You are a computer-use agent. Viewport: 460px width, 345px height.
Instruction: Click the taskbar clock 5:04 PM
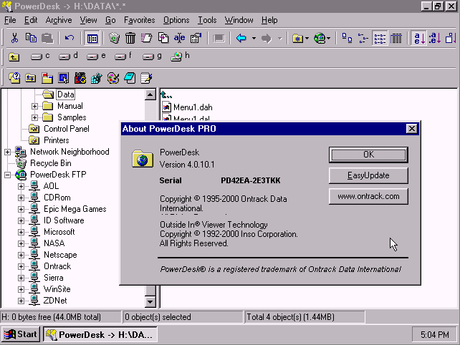click(x=434, y=334)
